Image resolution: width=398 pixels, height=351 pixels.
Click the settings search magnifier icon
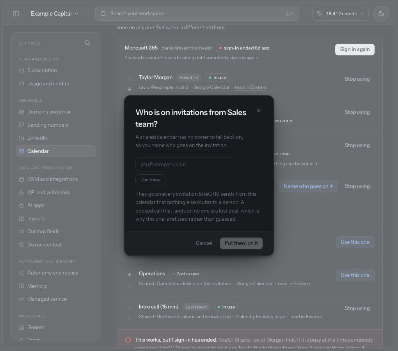tap(87, 43)
